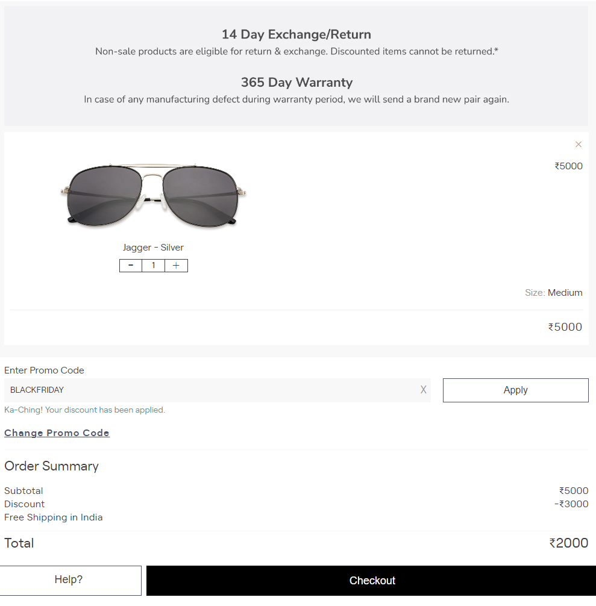Click the Subtotal amount in Order Summary
Image resolution: width=596 pixels, height=606 pixels.
coord(573,490)
